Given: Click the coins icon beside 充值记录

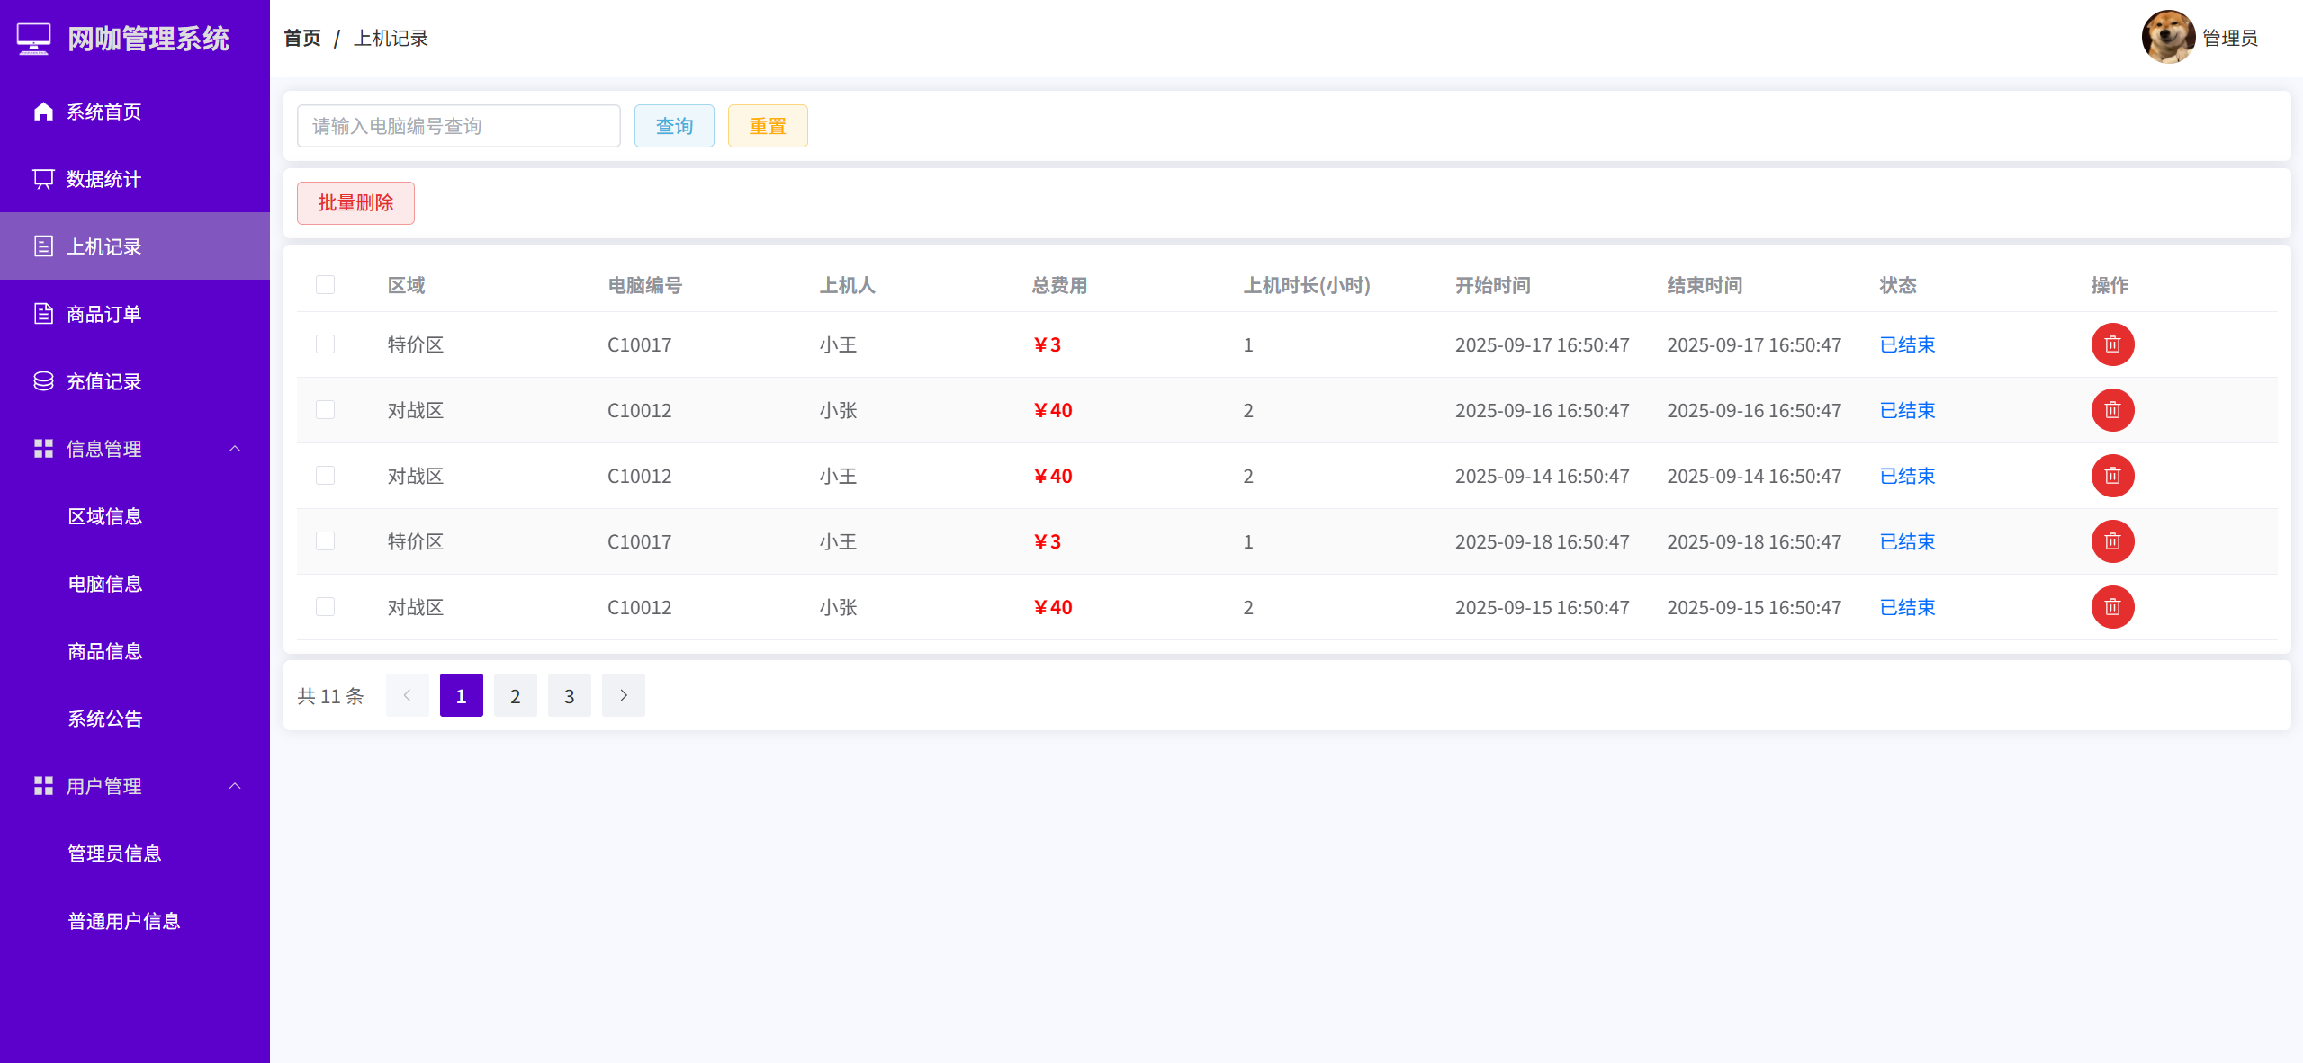Looking at the screenshot, I should tap(43, 381).
